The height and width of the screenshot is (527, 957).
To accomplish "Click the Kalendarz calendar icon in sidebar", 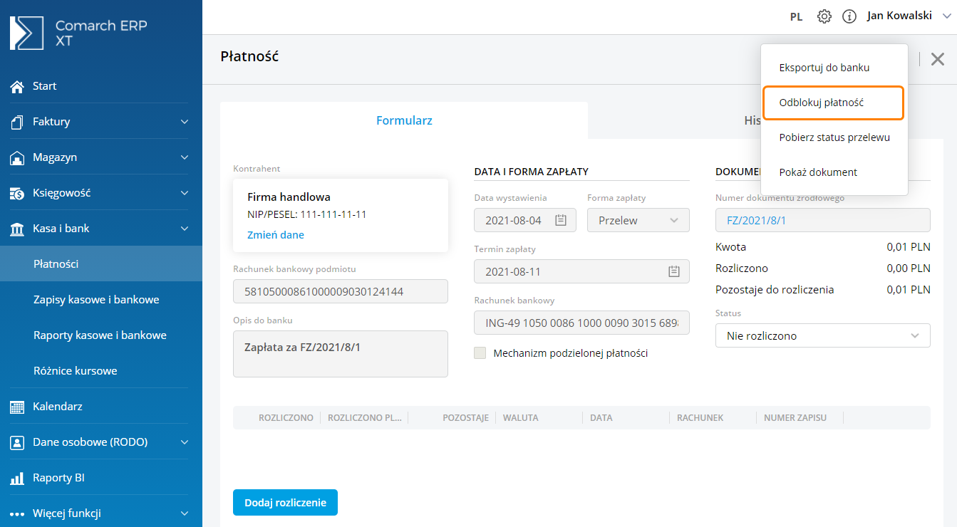I will (x=17, y=407).
